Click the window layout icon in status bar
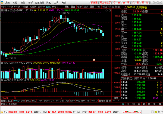 click(x=152, y=112)
